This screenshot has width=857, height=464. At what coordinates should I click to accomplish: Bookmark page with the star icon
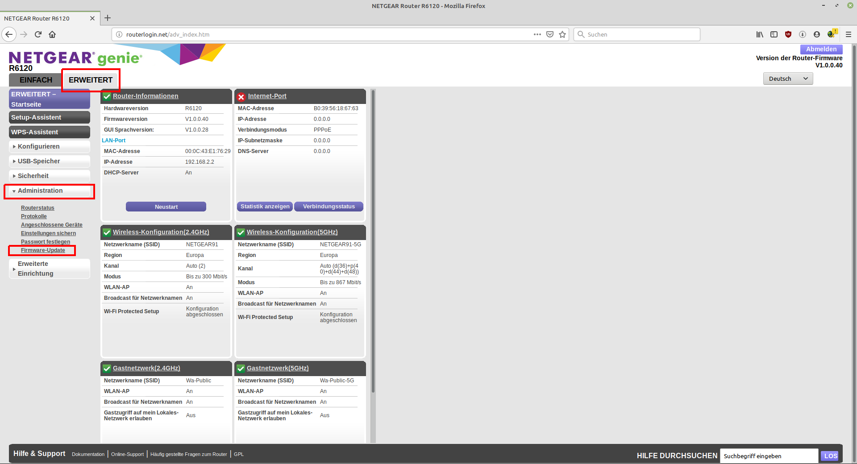coord(562,34)
